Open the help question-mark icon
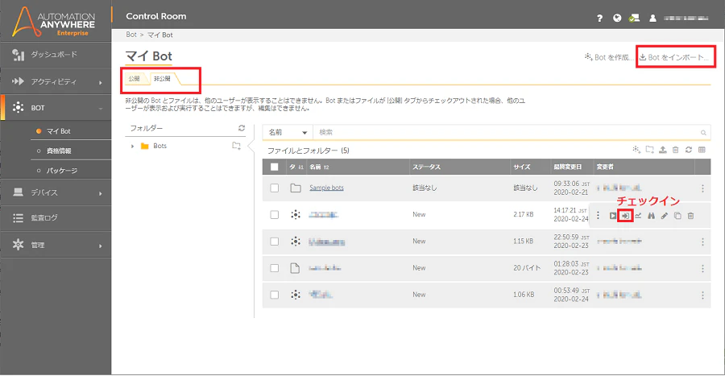725x376 pixels. (599, 18)
